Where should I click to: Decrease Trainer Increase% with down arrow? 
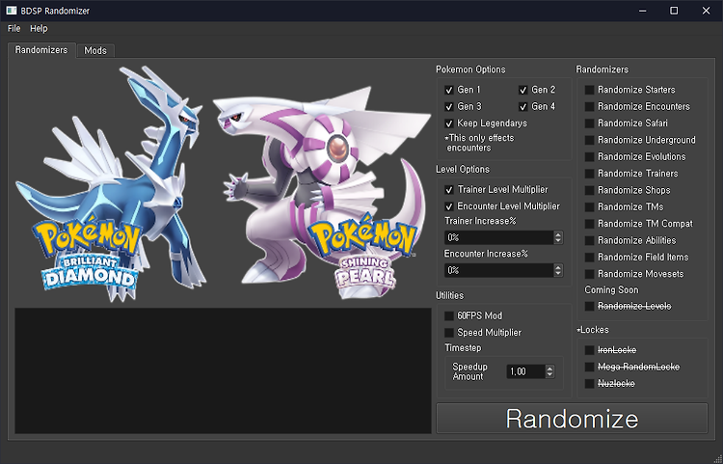[558, 241]
